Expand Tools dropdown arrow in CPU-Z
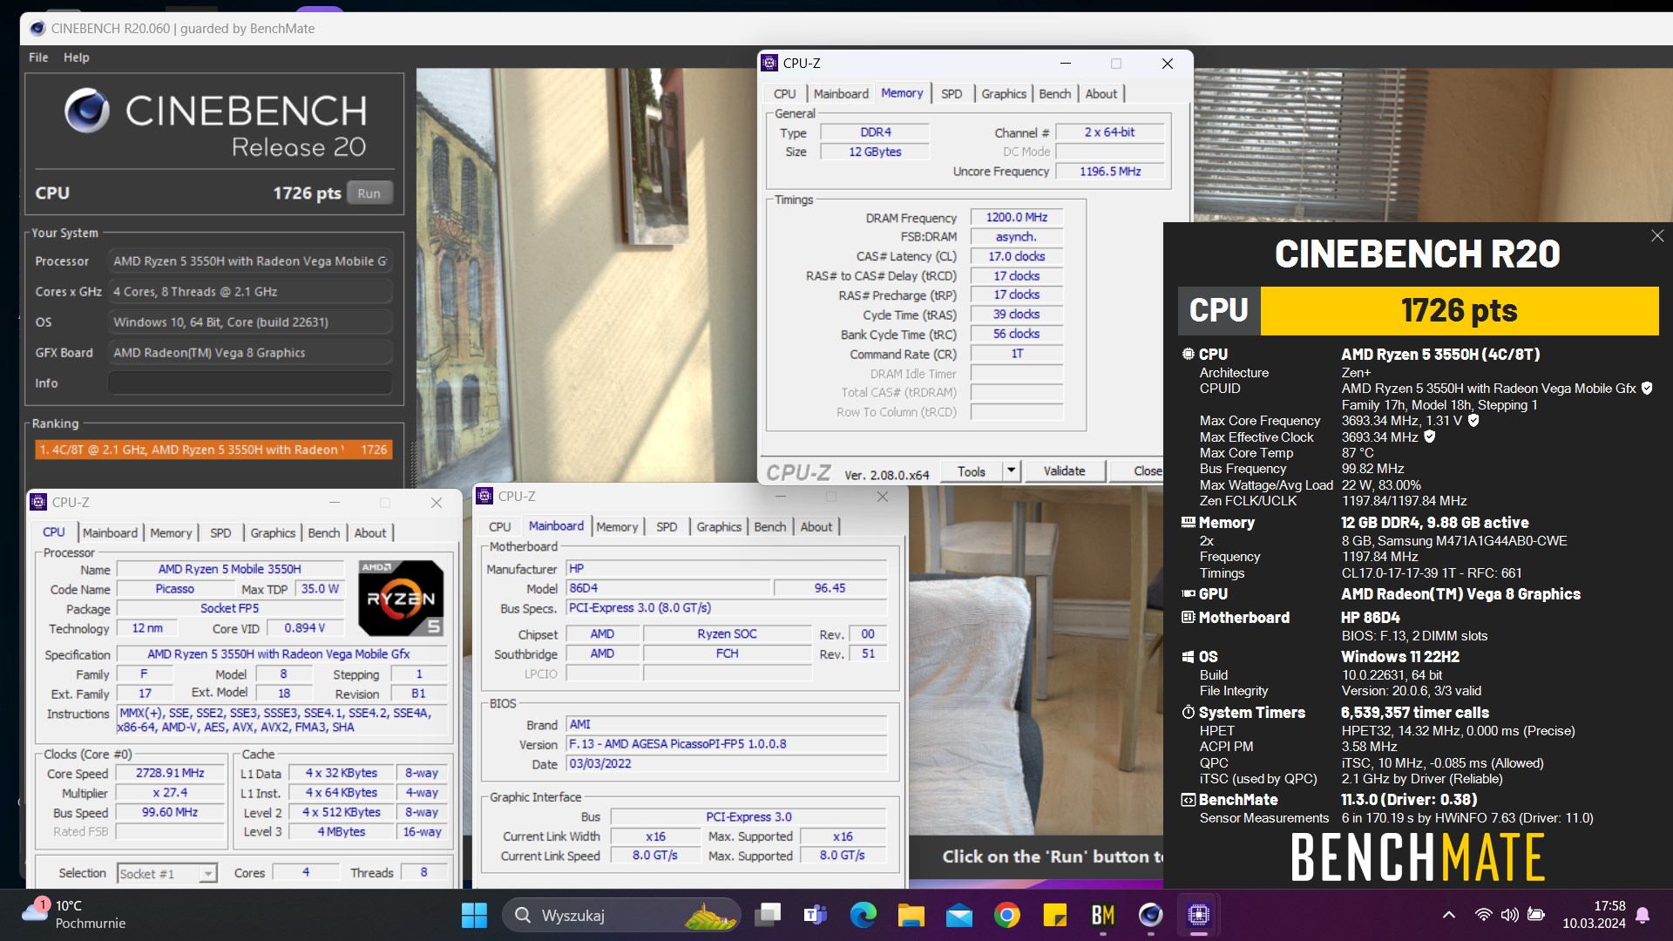Image resolution: width=1673 pixels, height=941 pixels. click(1011, 471)
